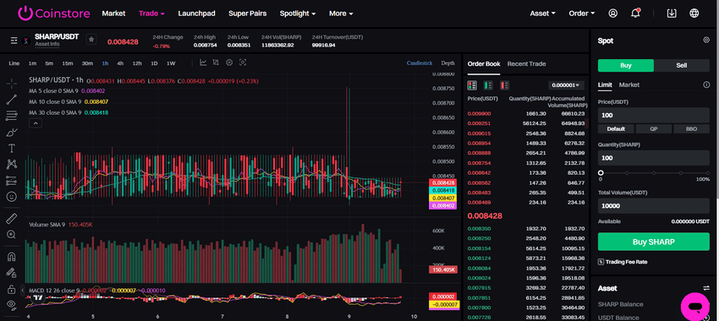Set price using the BBO button
The image size is (719, 321).
coord(691,129)
